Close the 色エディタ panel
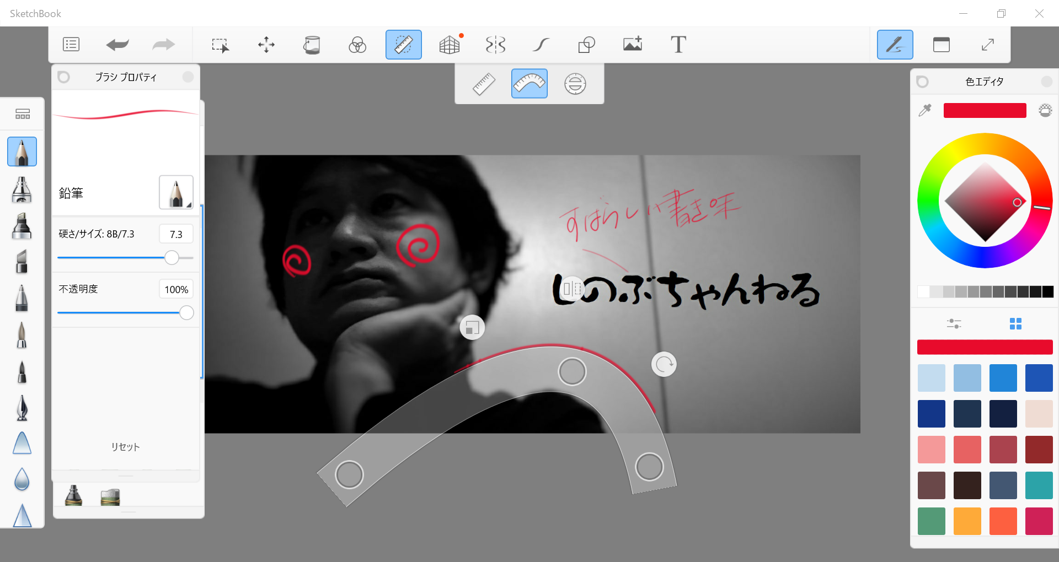 (1046, 82)
